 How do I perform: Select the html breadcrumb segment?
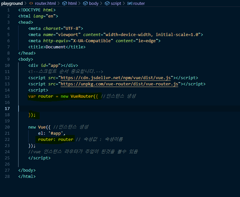72,3
